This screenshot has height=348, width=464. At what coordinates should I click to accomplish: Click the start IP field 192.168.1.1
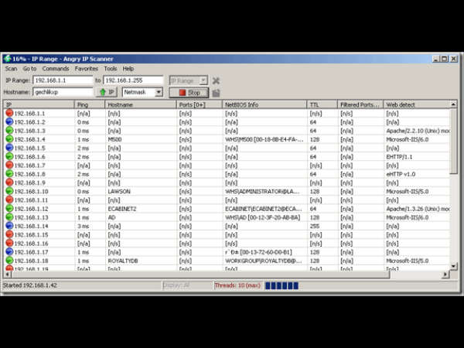coord(63,80)
